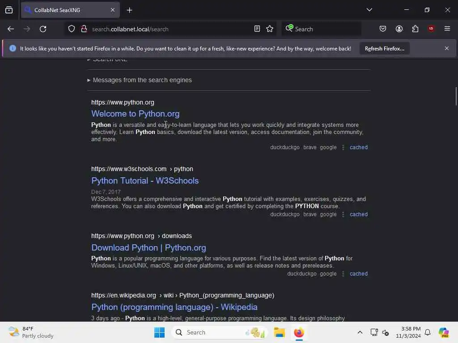Open the clock showing 3:58 PM
The image size is (458, 343).
point(408,332)
